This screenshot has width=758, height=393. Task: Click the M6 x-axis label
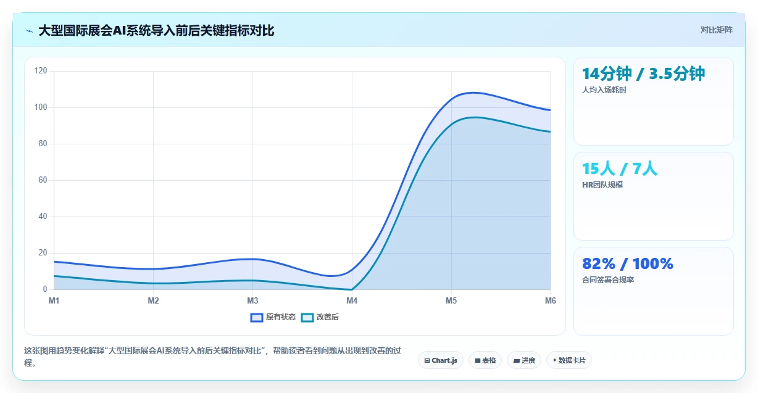tap(550, 300)
